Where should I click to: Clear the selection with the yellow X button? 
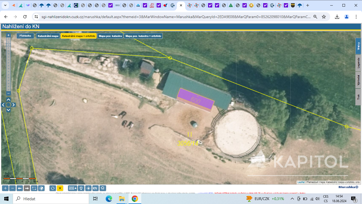pyautogui.click(x=60, y=188)
